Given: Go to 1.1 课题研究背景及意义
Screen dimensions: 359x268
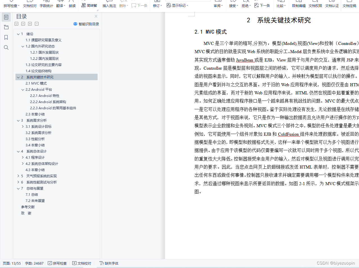Looking at the screenshot, I should [x=44, y=40].
